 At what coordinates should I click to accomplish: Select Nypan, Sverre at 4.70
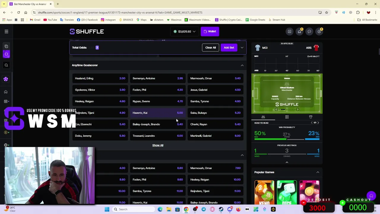[x=158, y=101]
